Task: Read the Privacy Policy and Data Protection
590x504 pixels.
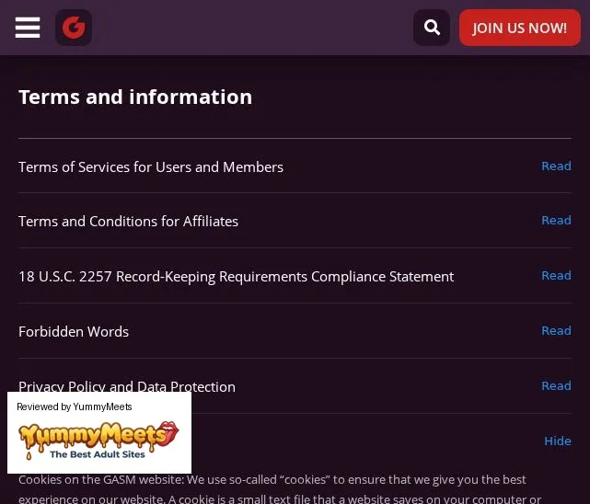Action: tap(556, 385)
